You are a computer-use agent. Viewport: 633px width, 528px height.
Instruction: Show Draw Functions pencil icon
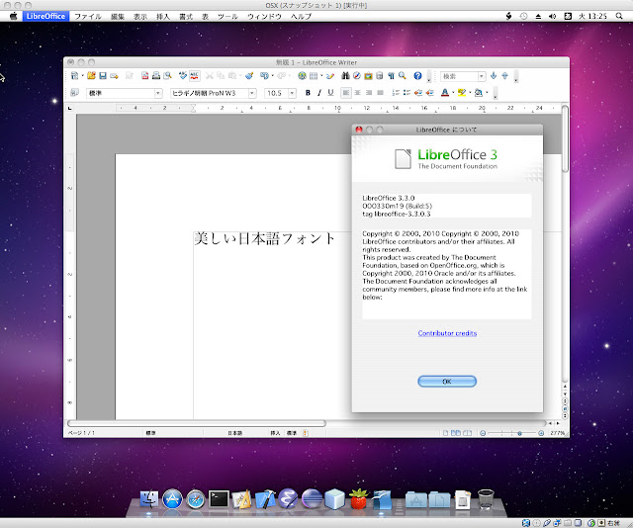click(330, 75)
